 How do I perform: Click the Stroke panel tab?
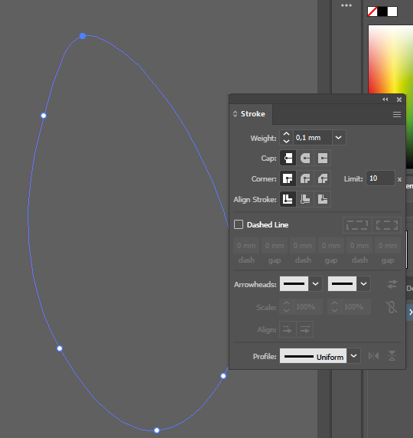click(x=251, y=114)
